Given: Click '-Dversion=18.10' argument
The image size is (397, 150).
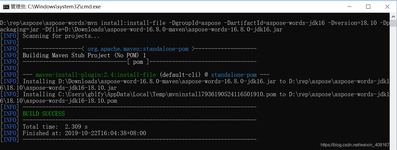Looking at the screenshot, I should 352,23.
